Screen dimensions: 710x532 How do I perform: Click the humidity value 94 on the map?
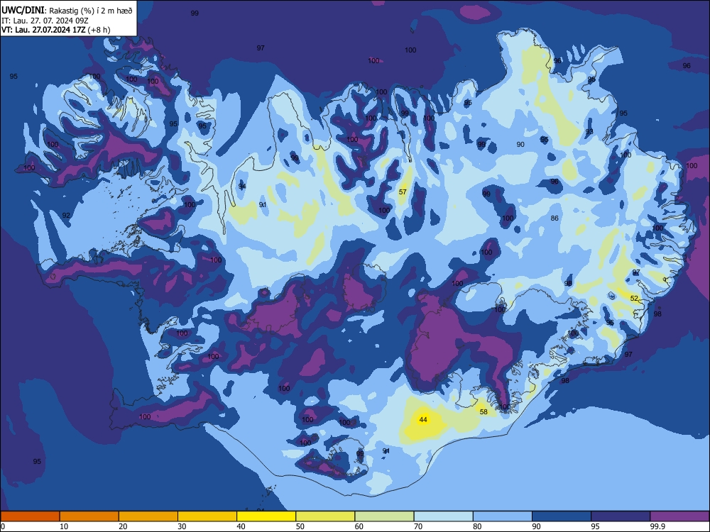[x=242, y=187]
